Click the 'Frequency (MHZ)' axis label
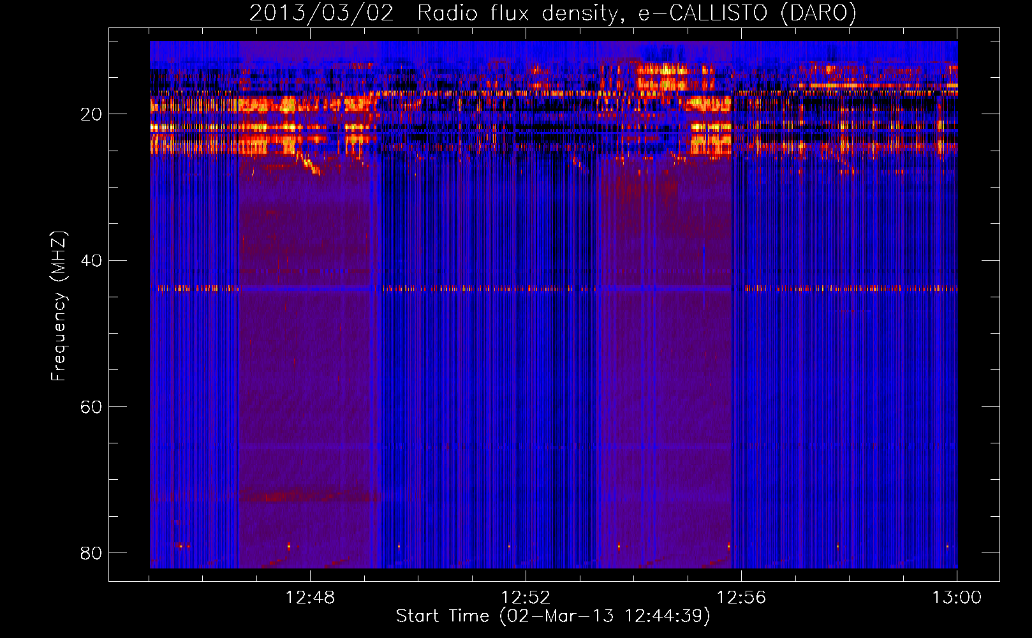This screenshot has width=1032, height=638. 59,306
